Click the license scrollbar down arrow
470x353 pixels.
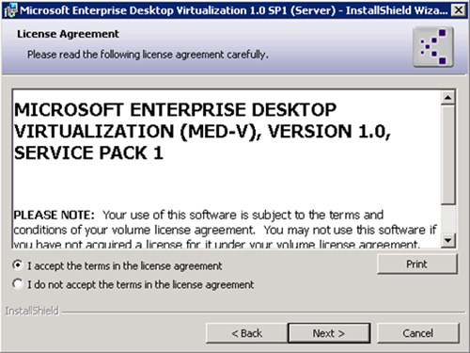coord(448,240)
